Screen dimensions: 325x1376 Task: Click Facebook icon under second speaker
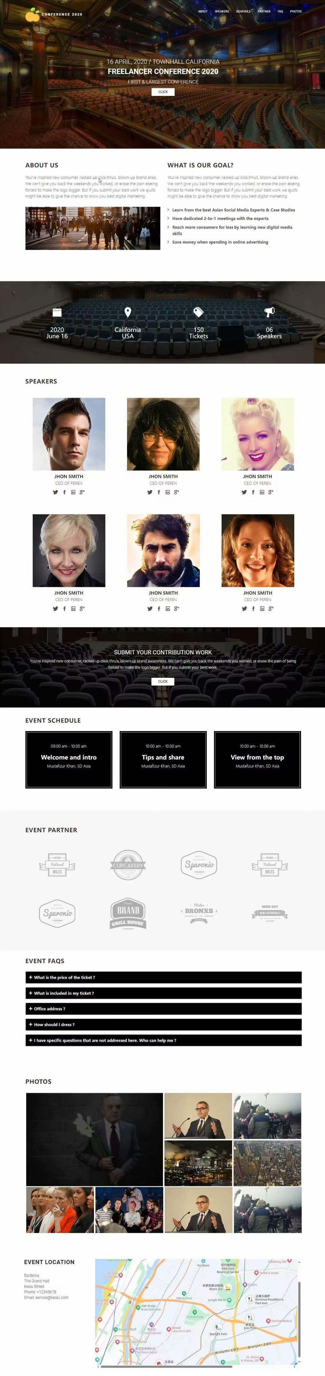click(x=158, y=492)
